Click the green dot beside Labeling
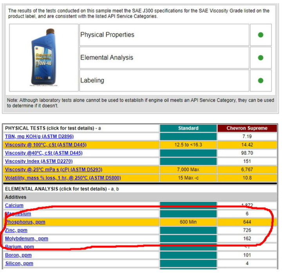The width and height of the screenshot is (282, 273). 260,81
